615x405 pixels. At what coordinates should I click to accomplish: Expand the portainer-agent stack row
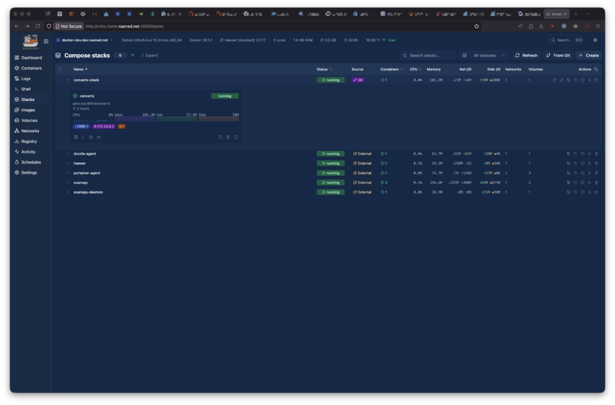(67, 173)
